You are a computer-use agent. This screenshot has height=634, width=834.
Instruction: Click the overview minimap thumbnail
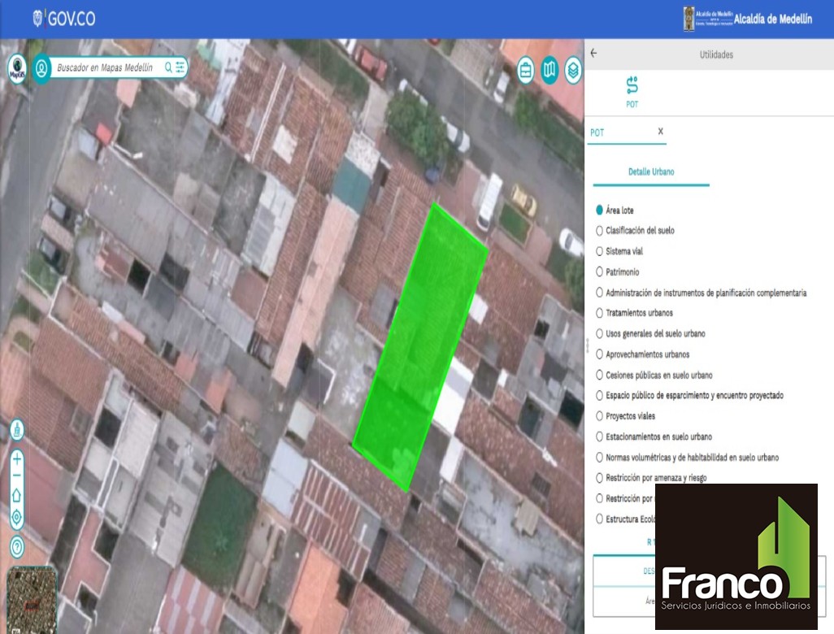[x=32, y=600]
